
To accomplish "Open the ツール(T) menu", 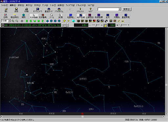I will tap(53, 5).
